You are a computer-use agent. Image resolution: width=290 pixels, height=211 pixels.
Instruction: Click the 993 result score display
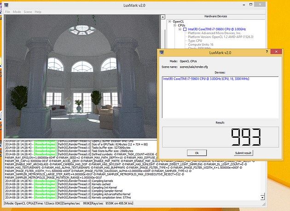(x=220, y=137)
